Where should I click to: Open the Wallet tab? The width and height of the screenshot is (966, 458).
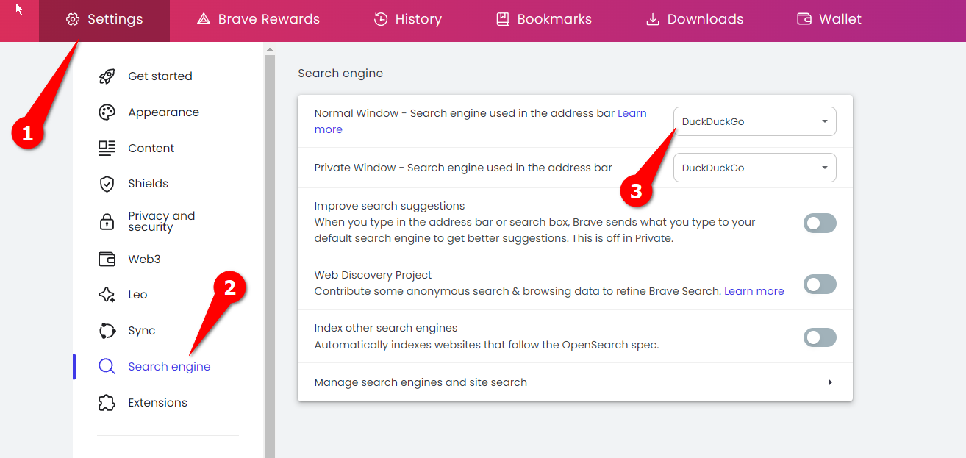[x=829, y=21]
